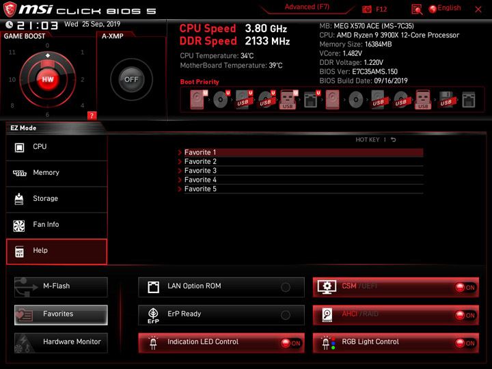Toggle Indication LED Control ON switch
Viewport: 492px width, 369px height.
point(290,343)
